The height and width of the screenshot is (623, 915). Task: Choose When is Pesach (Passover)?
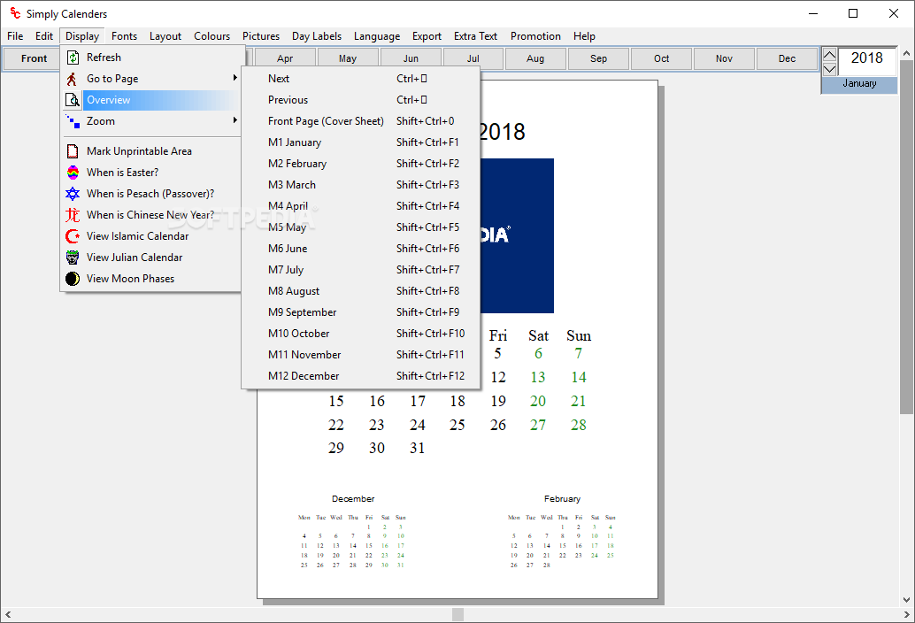point(151,194)
